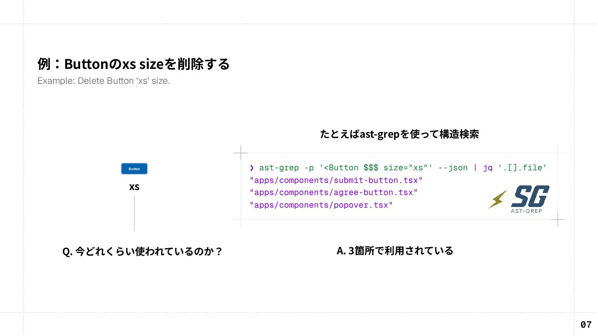Click the xs size label
598x336 pixels.
[134, 187]
